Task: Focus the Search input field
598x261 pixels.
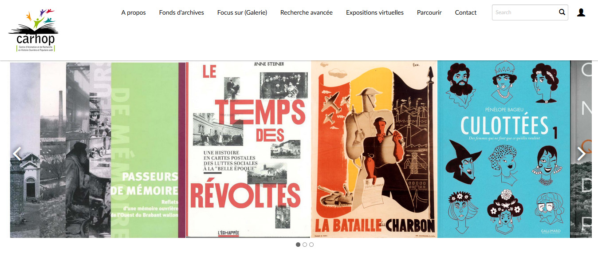Action: pos(525,12)
